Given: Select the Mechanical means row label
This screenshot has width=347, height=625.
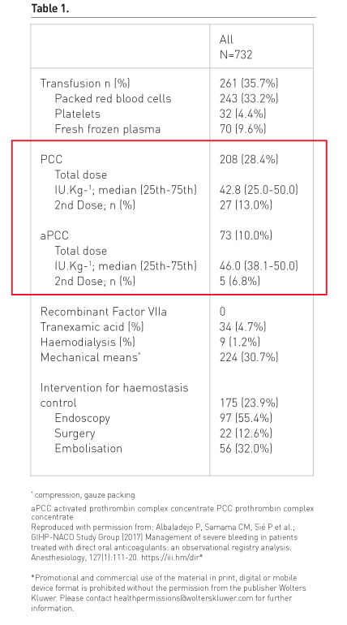Looking at the screenshot, I should [90, 357].
